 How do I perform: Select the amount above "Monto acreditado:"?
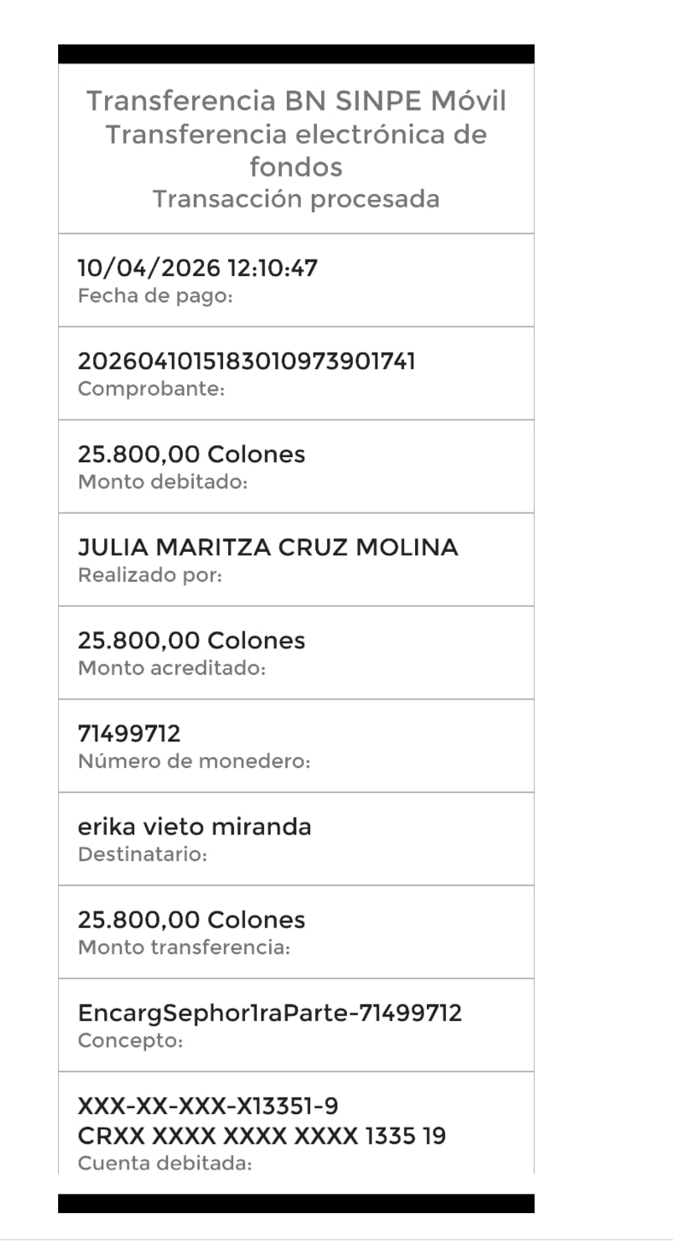coord(191,641)
